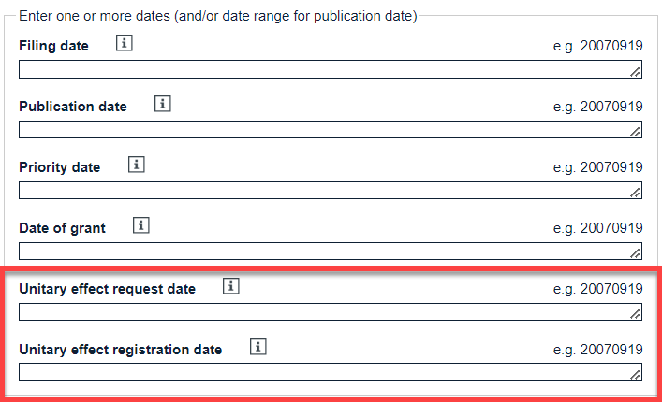
Task: Click Unitary effect registration date info icon
Action: (x=258, y=348)
